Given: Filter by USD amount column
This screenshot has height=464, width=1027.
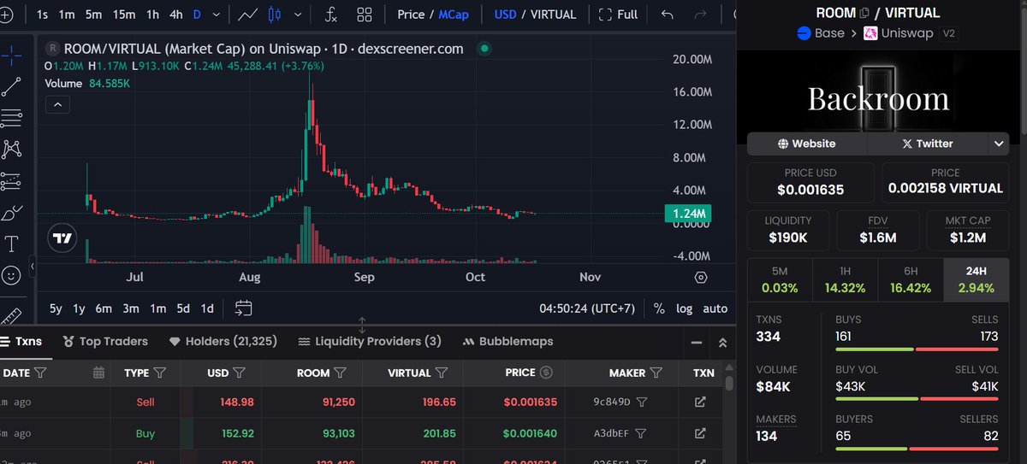Looking at the screenshot, I should pos(240,373).
